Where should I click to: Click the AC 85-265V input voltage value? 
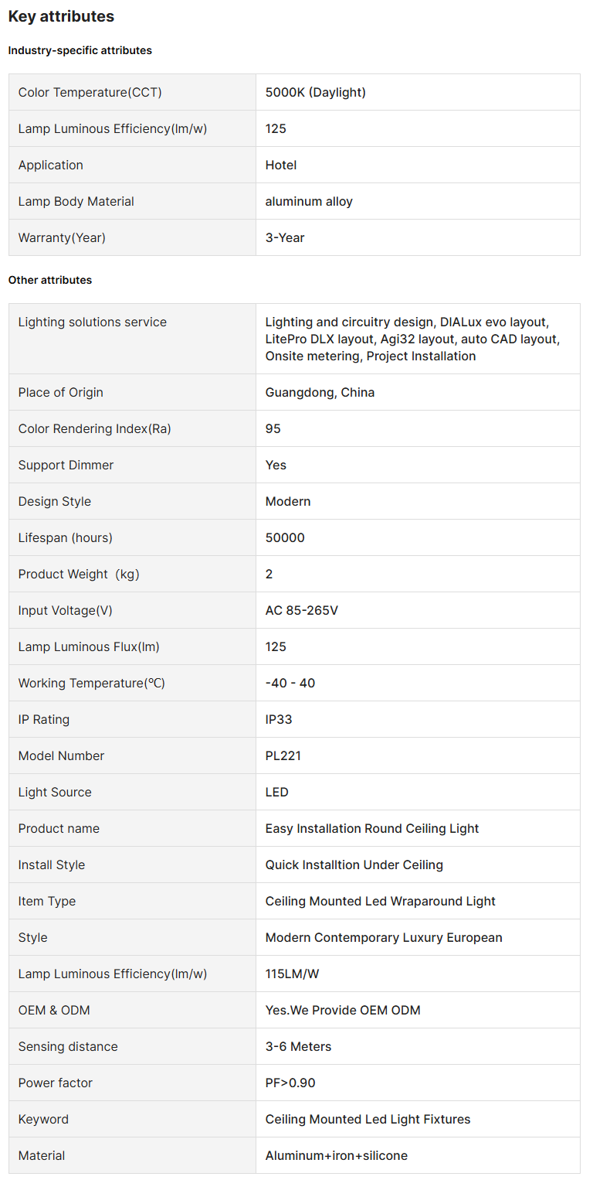tap(301, 610)
